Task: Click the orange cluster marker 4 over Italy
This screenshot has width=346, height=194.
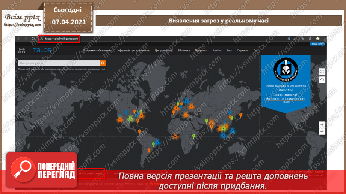Action: pyautogui.click(x=186, y=115)
